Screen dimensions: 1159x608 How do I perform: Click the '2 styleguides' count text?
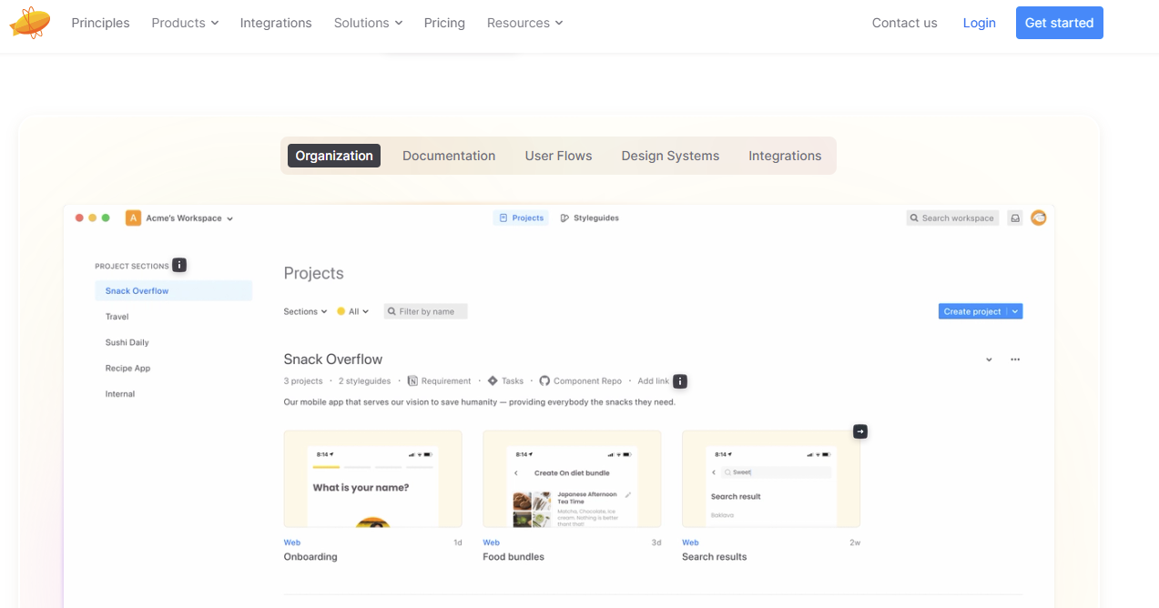(x=364, y=381)
